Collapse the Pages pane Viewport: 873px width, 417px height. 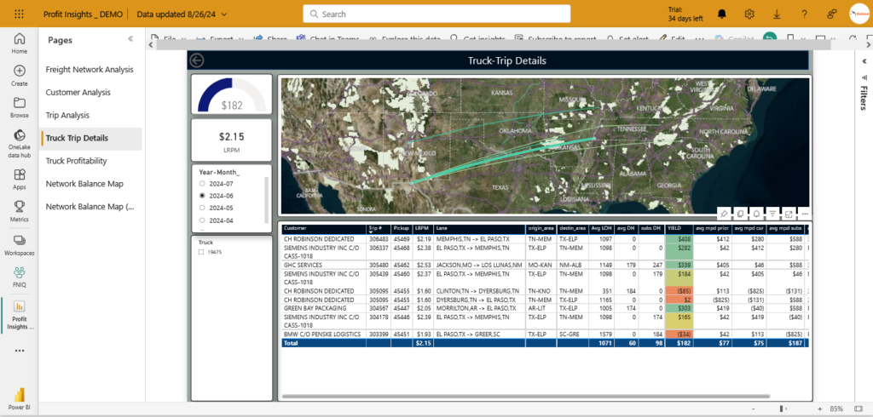click(130, 39)
